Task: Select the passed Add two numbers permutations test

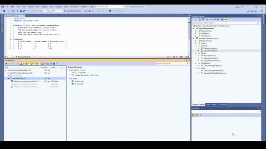Action: [x=26, y=81]
